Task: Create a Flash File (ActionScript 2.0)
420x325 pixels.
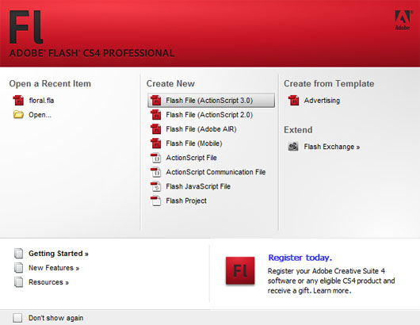Action: point(209,115)
